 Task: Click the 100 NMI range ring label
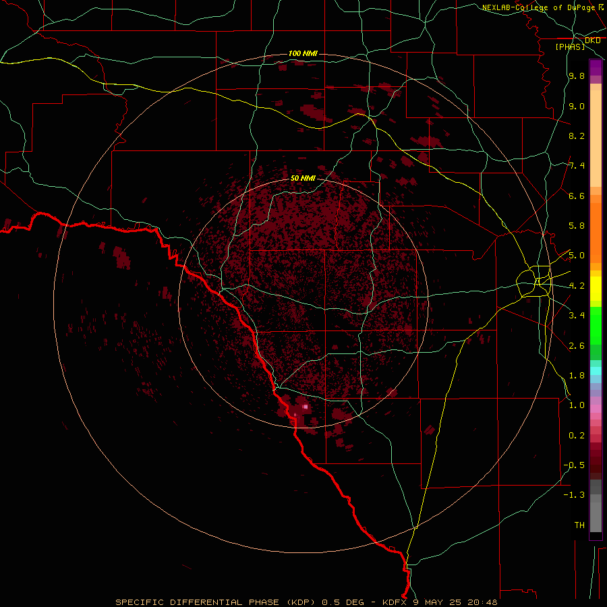tap(303, 53)
